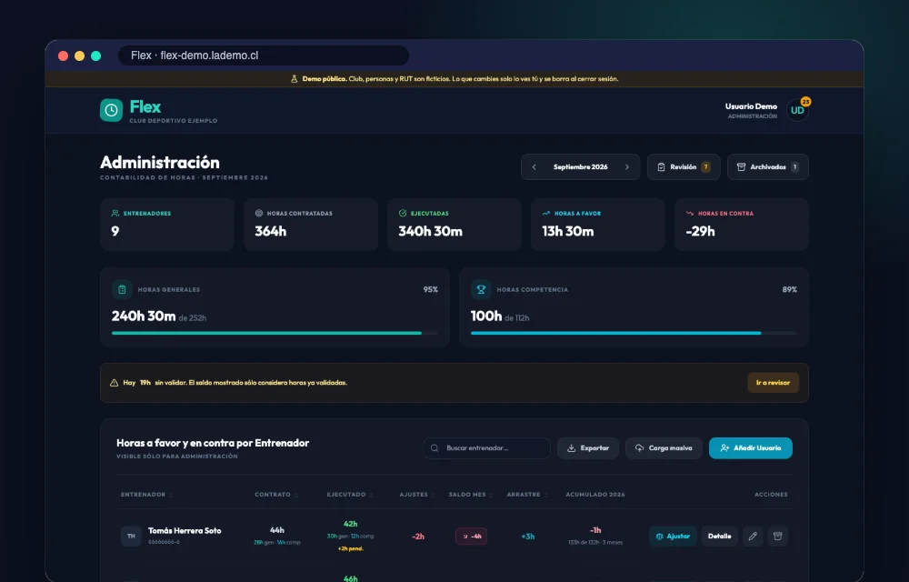The width and height of the screenshot is (909, 582).
Task: Click the people icon beside Entrenadores
Action: (115, 214)
